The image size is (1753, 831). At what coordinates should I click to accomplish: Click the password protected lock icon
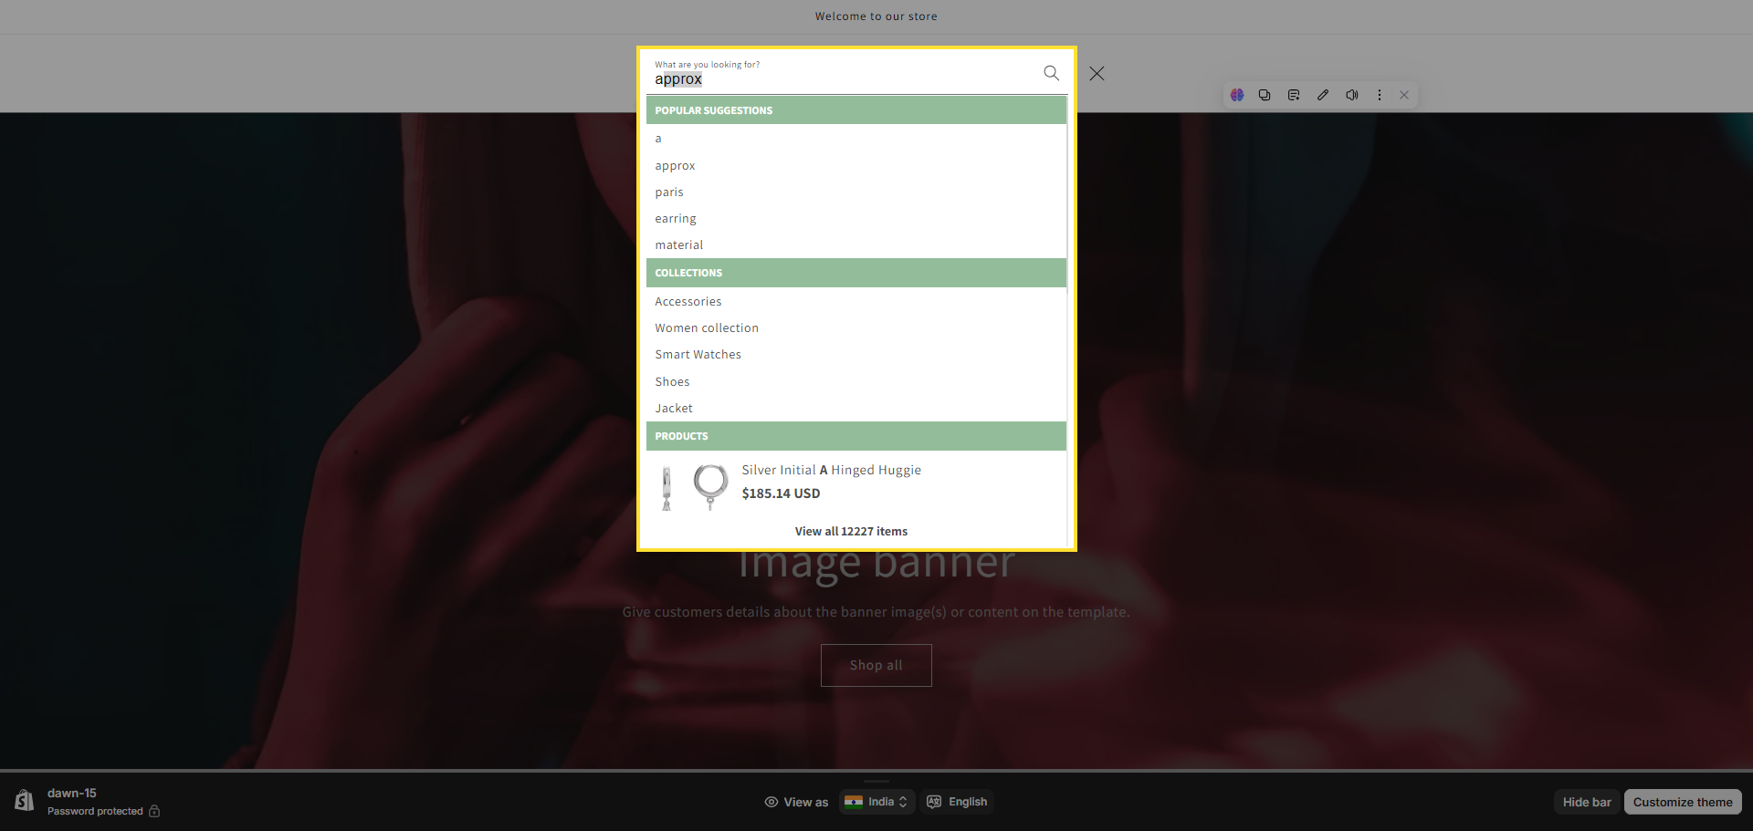pyautogui.click(x=154, y=811)
